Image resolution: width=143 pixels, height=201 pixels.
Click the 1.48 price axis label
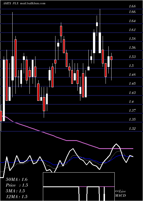tap(132, 75)
